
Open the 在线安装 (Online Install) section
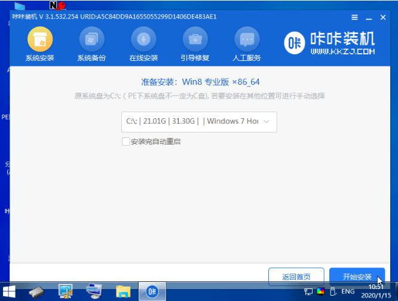(143, 45)
